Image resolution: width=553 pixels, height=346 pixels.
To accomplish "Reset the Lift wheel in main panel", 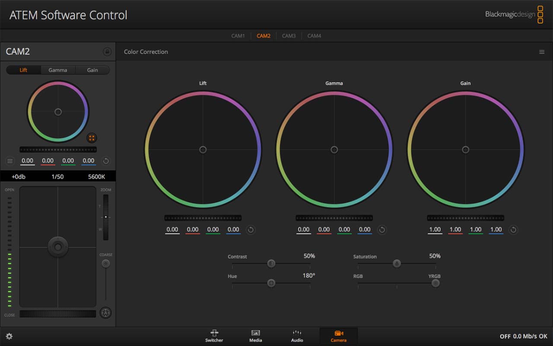I will click(251, 230).
